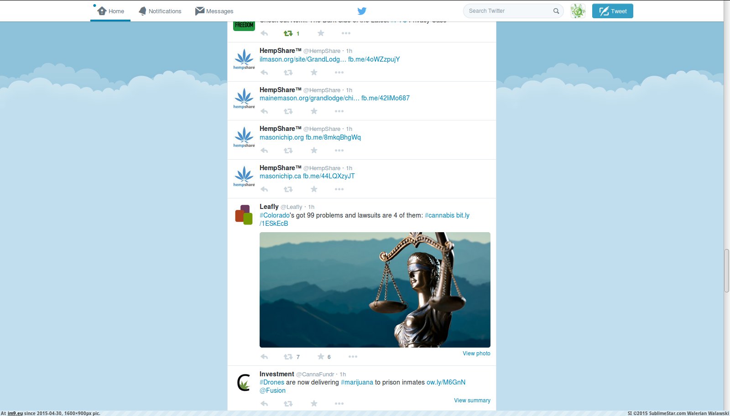This screenshot has width=730, height=416.
Task: Open the fb.me/44LQXzyJT link
Action: click(x=329, y=176)
